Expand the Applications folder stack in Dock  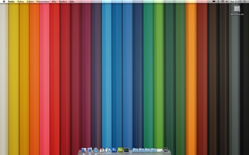[135, 150]
